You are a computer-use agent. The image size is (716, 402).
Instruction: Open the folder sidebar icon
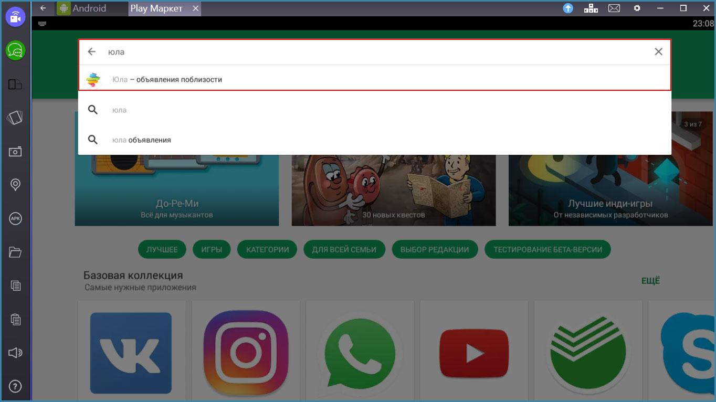point(15,252)
